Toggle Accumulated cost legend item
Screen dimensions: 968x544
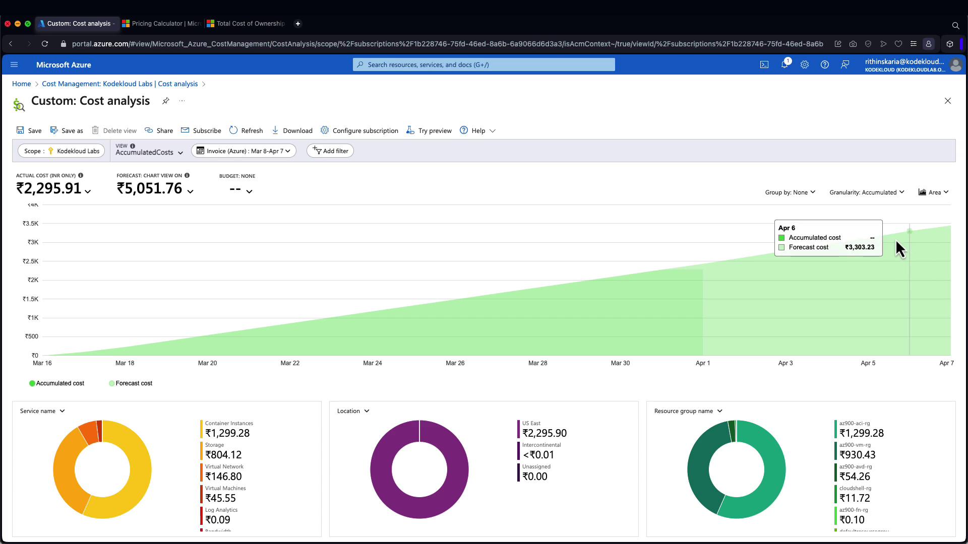click(56, 383)
